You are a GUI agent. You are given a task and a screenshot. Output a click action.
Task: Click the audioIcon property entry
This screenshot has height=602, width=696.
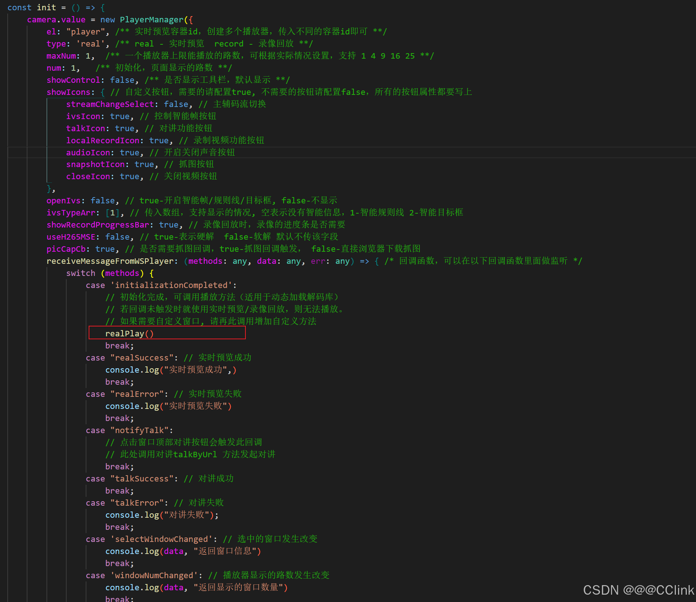[88, 152]
